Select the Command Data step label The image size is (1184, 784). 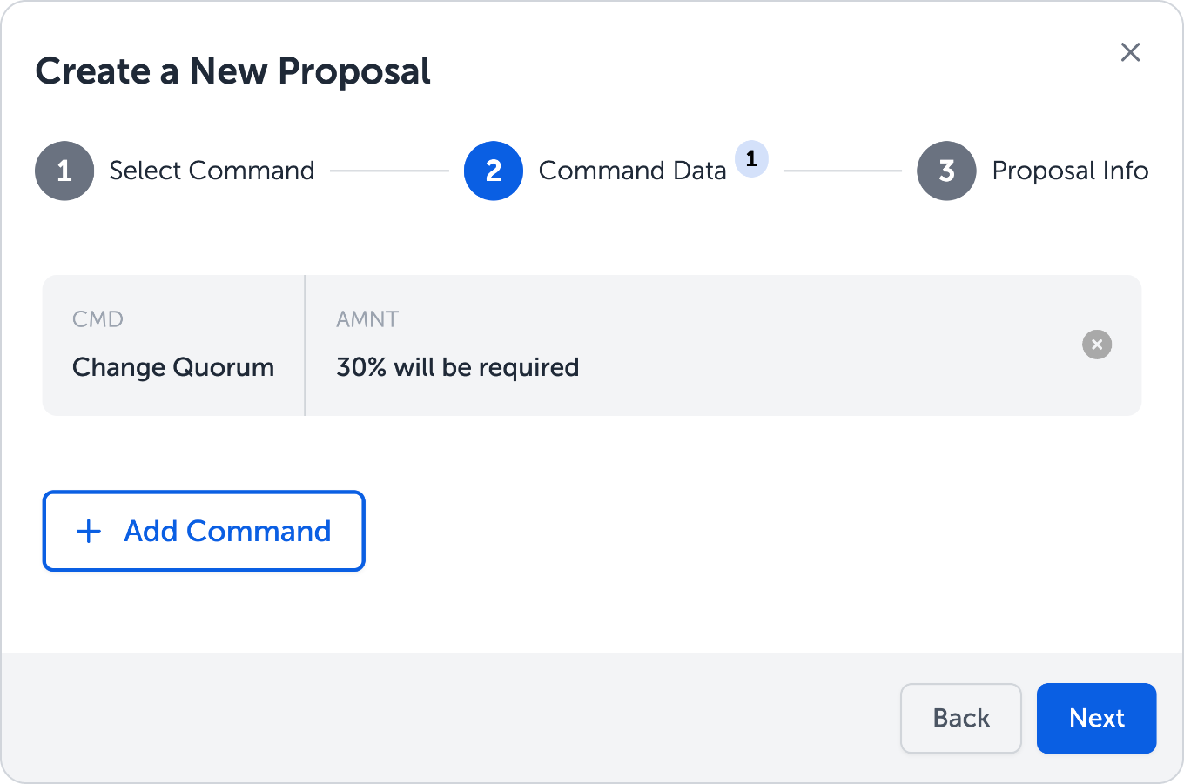click(x=632, y=171)
